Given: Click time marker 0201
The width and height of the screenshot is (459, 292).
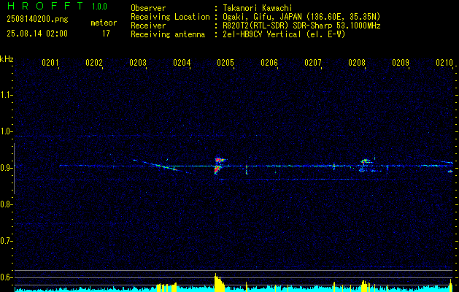Looking at the screenshot, I should tap(50, 63).
